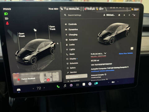The width and height of the screenshot is (149, 112).
Task: Tap Open Trunk on the car view
Action: click(52, 28)
